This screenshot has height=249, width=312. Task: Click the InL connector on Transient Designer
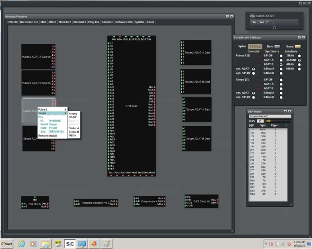pyautogui.click(x=75, y=201)
